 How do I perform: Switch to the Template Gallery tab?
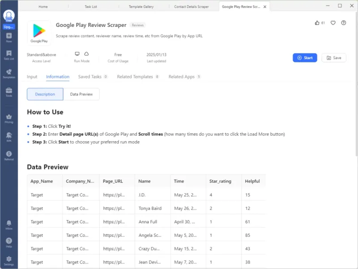click(141, 7)
